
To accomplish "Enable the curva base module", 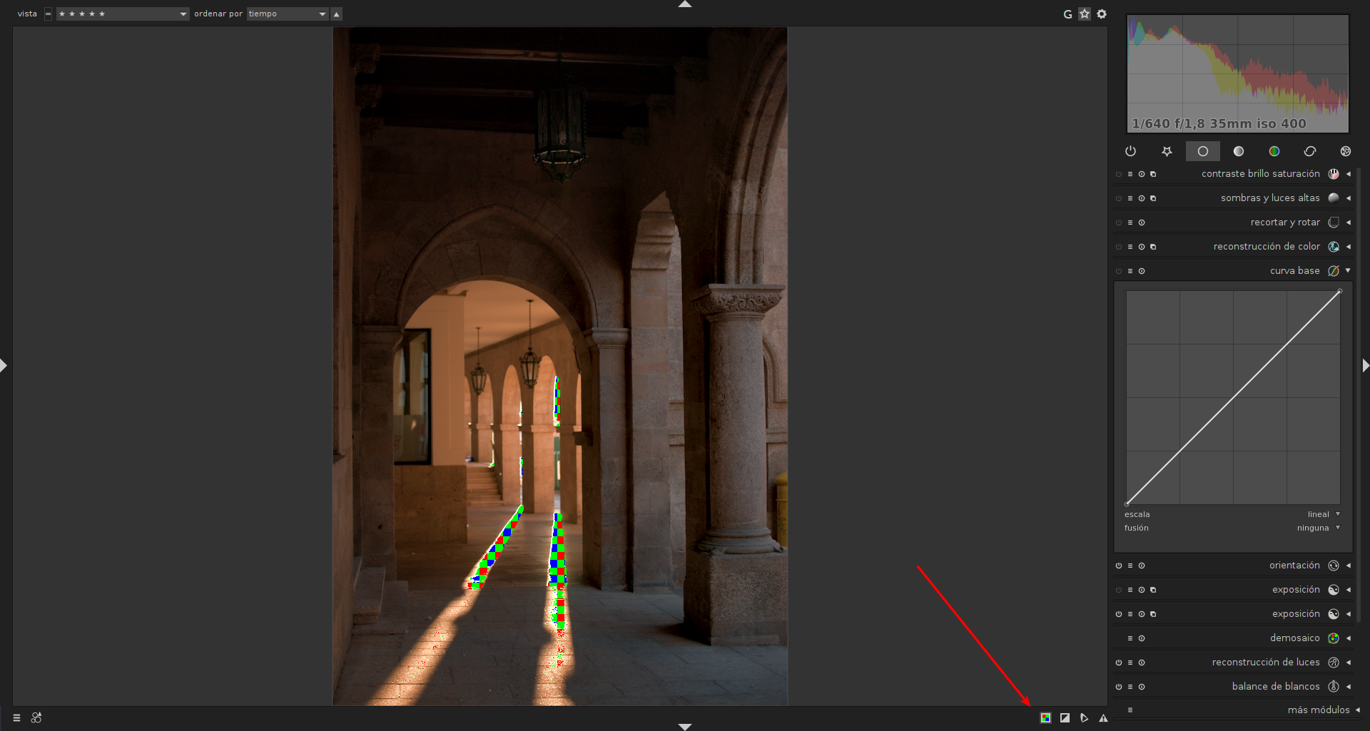I will pyautogui.click(x=1119, y=271).
